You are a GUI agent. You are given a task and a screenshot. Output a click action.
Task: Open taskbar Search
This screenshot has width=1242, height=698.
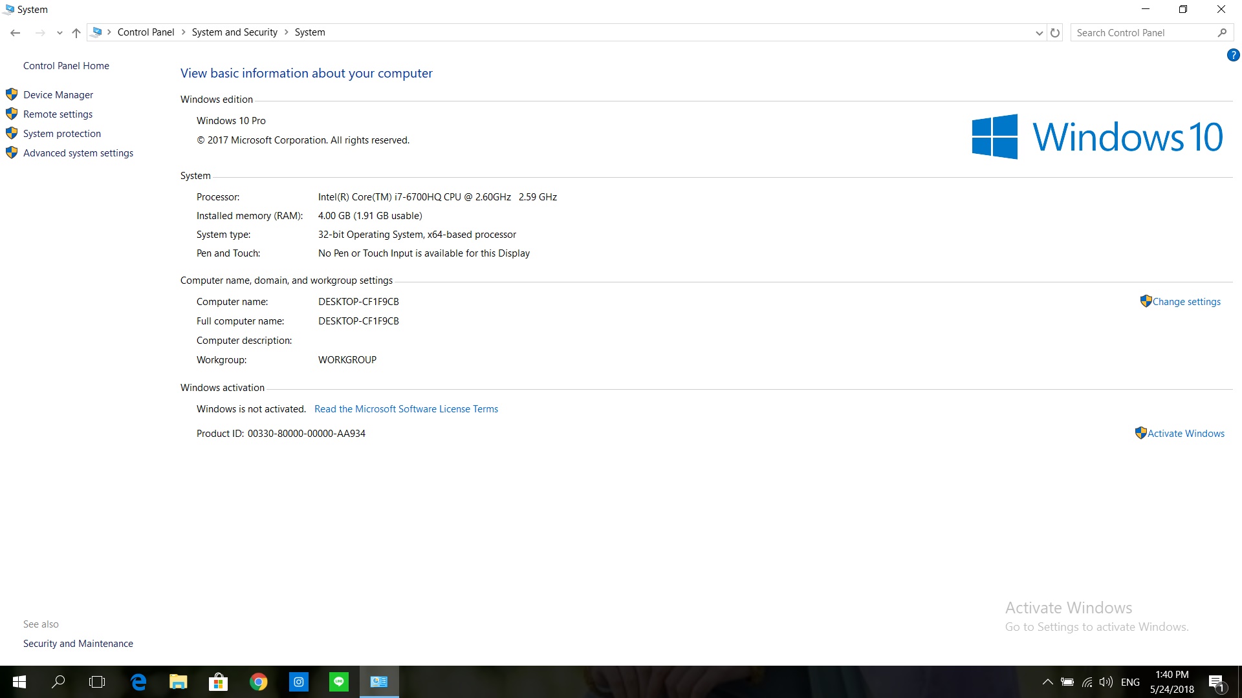[58, 682]
